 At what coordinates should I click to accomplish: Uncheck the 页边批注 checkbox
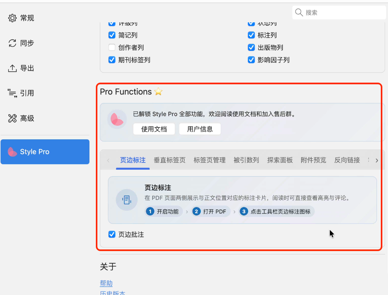point(112,234)
